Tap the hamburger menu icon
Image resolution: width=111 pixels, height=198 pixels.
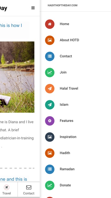point(33,8)
